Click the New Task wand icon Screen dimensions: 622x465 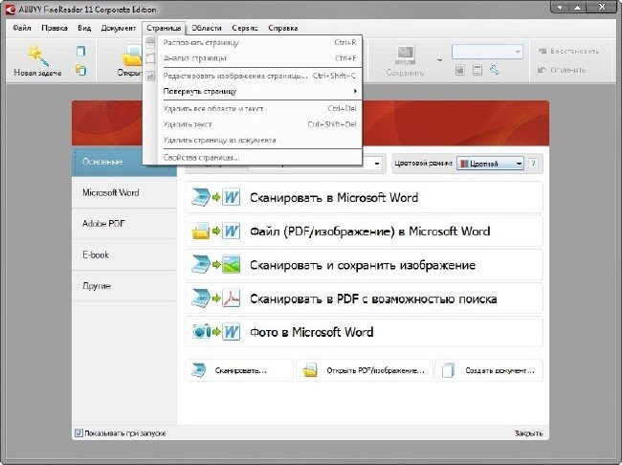(x=37, y=55)
